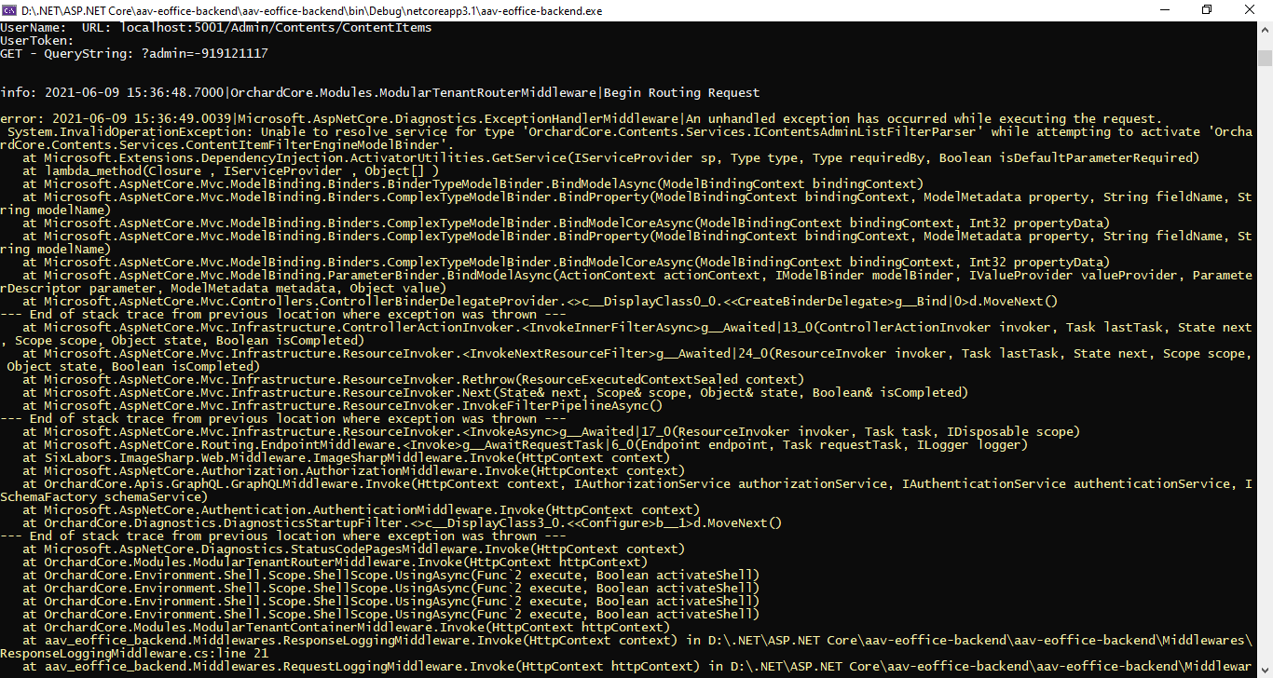
Task: Click the Begin Routing Request info line
Action: 373,92
